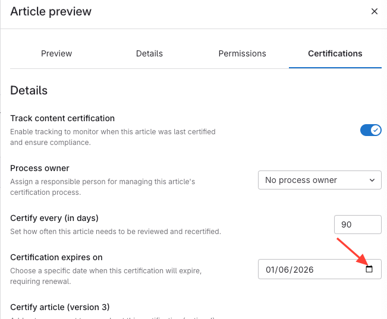This screenshot has height=319, width=387.
Task: Click the 'Track content certification' label
Action: 62,118
